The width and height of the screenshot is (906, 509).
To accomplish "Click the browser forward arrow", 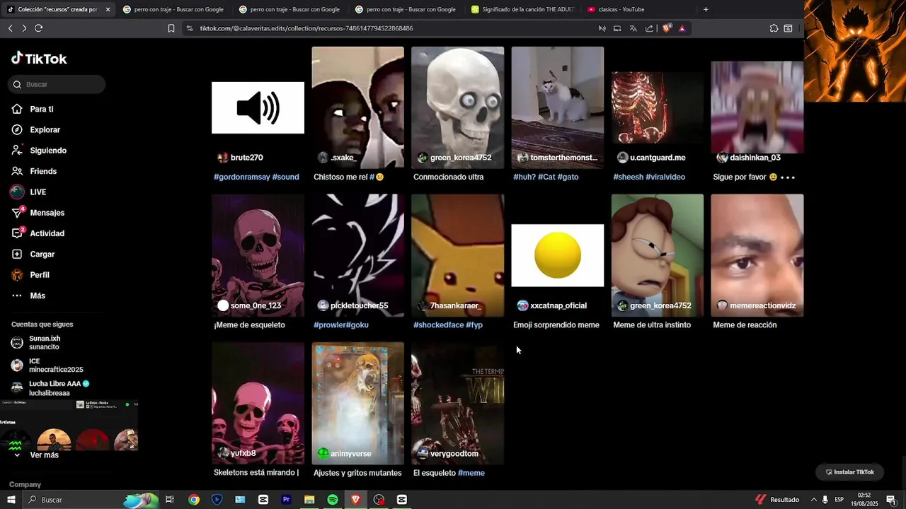I will [x=24, y=28].
